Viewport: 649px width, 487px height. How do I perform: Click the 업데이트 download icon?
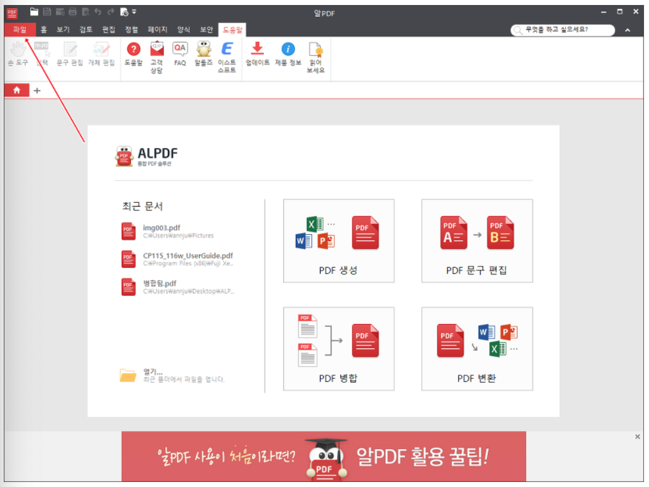(258, 54)
